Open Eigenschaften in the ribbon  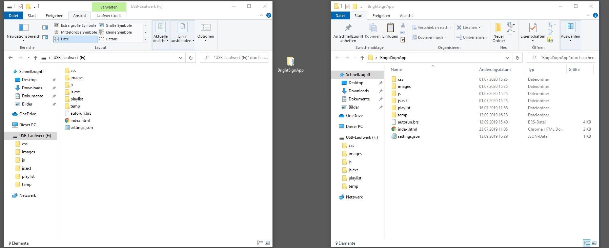533,31
